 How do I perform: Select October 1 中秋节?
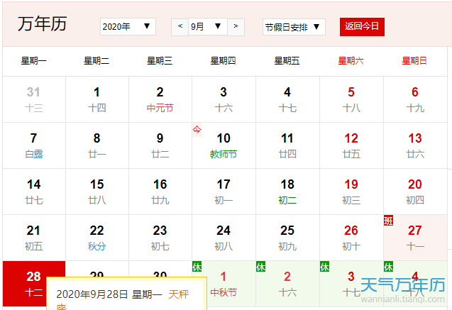point(224,284)
